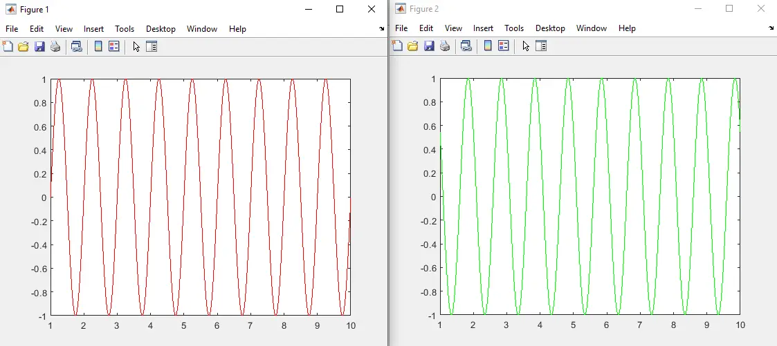Open Insert menu in Figure 1
The width and height of the screenshot is (777, 346).
pyautogui.click(x=93, y=29)
